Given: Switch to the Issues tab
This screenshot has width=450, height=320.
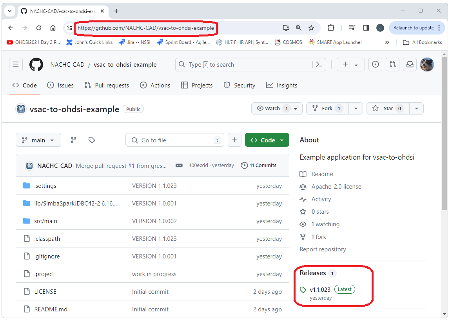Looking at the screenshot, I should 60,85.
